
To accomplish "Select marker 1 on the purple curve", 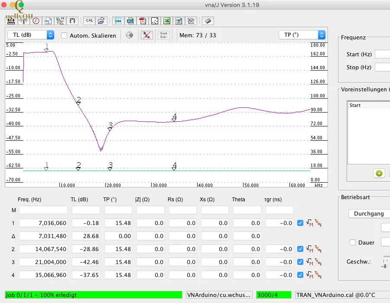I will pyautogui.click(x=46, y=48).
